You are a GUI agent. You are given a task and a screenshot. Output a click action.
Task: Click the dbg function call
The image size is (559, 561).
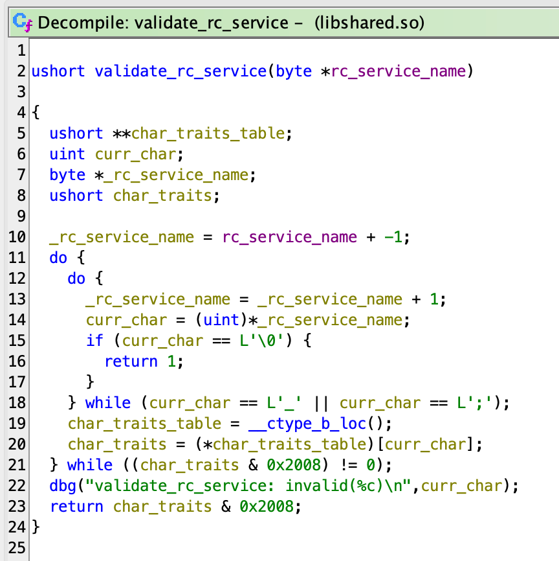[63, 486]
